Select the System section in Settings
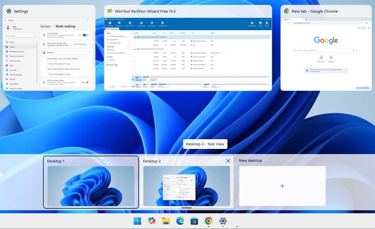 (12, 47)
